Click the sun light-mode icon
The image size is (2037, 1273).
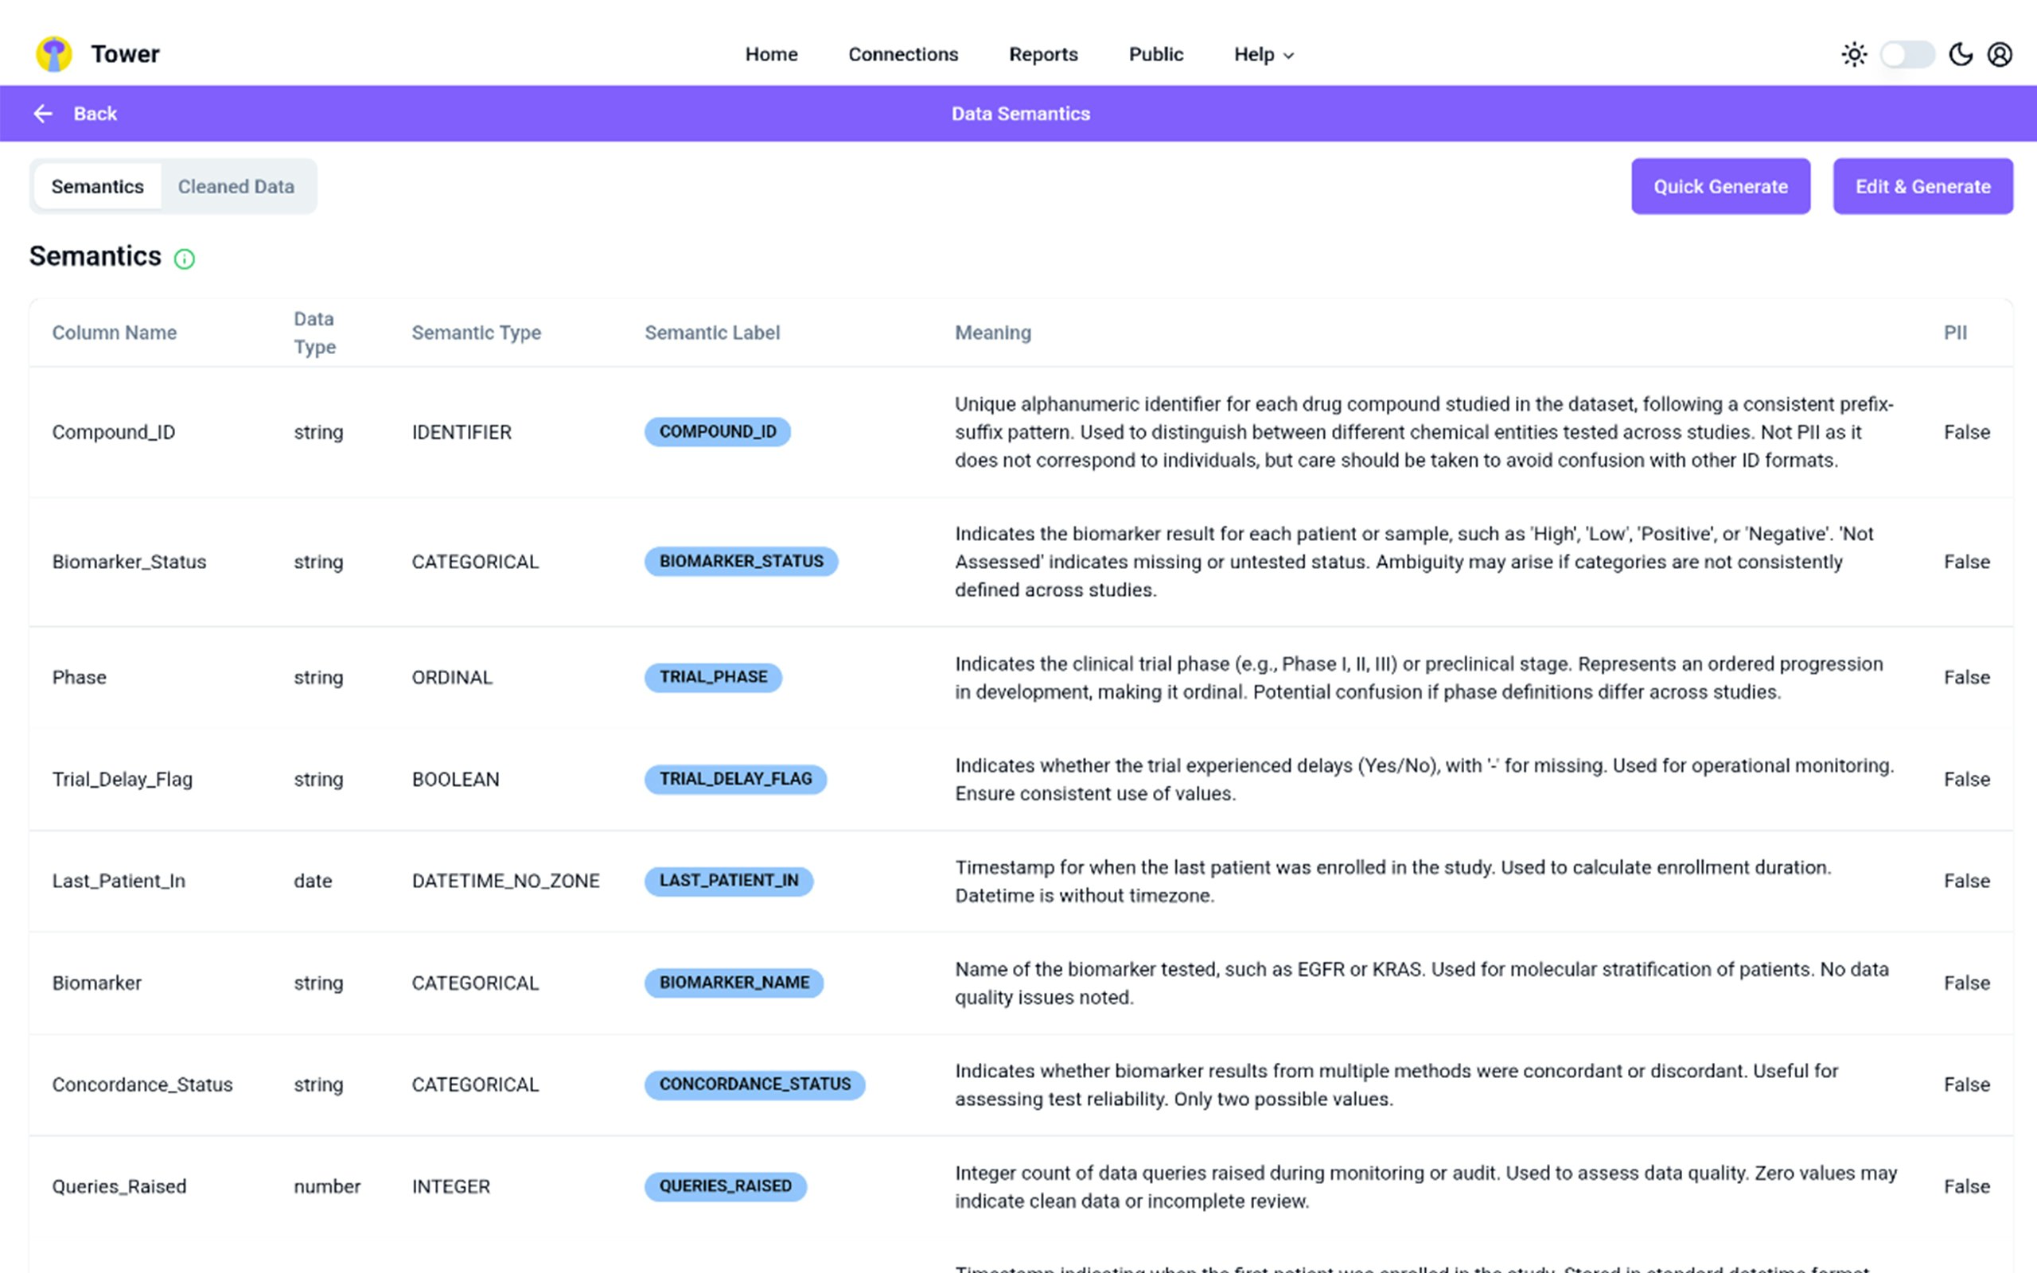pyautogui.click(x=1853, y=54)
